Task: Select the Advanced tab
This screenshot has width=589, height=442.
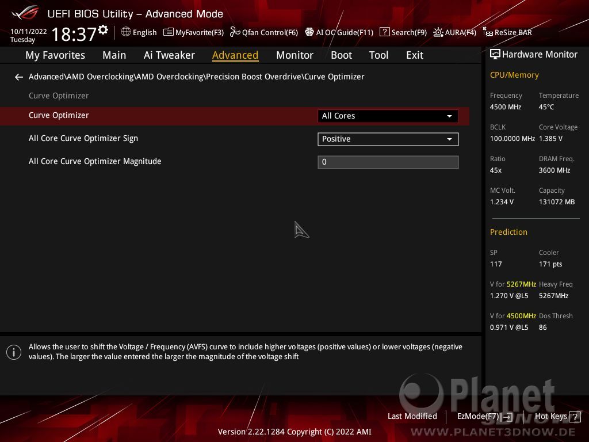Action: pos(235,55)
